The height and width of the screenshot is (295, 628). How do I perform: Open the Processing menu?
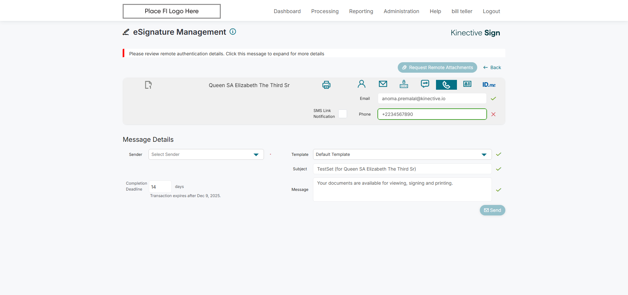(325, 11)
